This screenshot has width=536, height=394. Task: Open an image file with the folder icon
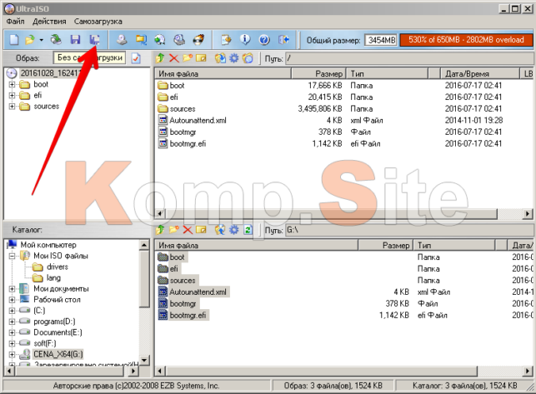click(30, 40)
